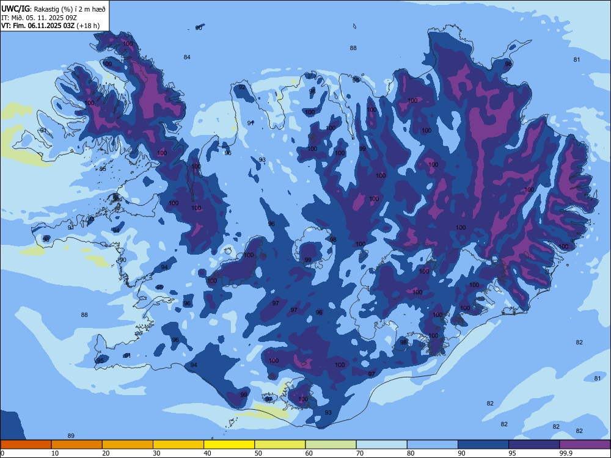
Task: Pick the pale yellow 50–60 legend swatch
Action: [280, 445]
